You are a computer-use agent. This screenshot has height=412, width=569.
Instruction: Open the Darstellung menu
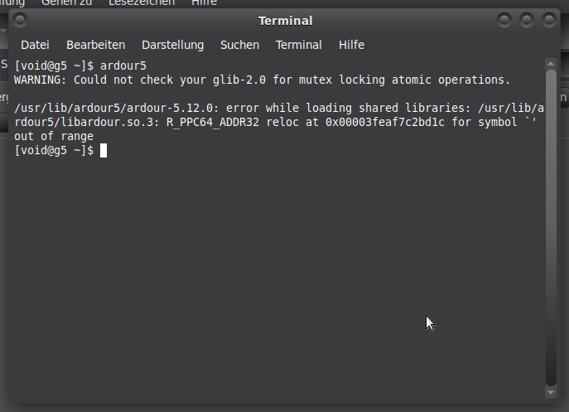pos(173,45)
